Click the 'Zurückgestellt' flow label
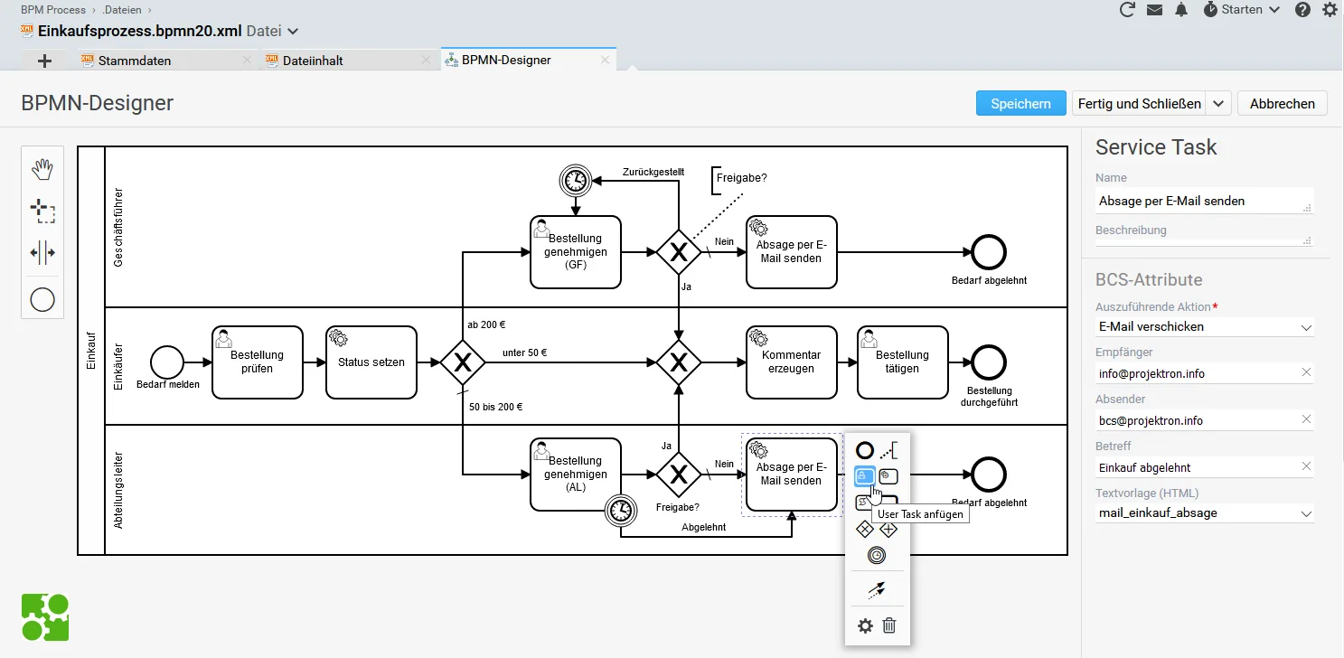This screenshot has width=1344, height=658. [x=653, y=172]
